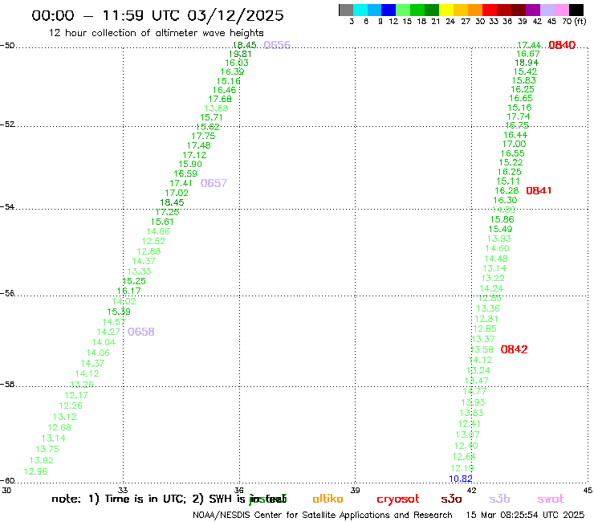This screenshot has height=522, width=594.
Task: Select the wave height value 14.77
Action: [x=474, y=391]
